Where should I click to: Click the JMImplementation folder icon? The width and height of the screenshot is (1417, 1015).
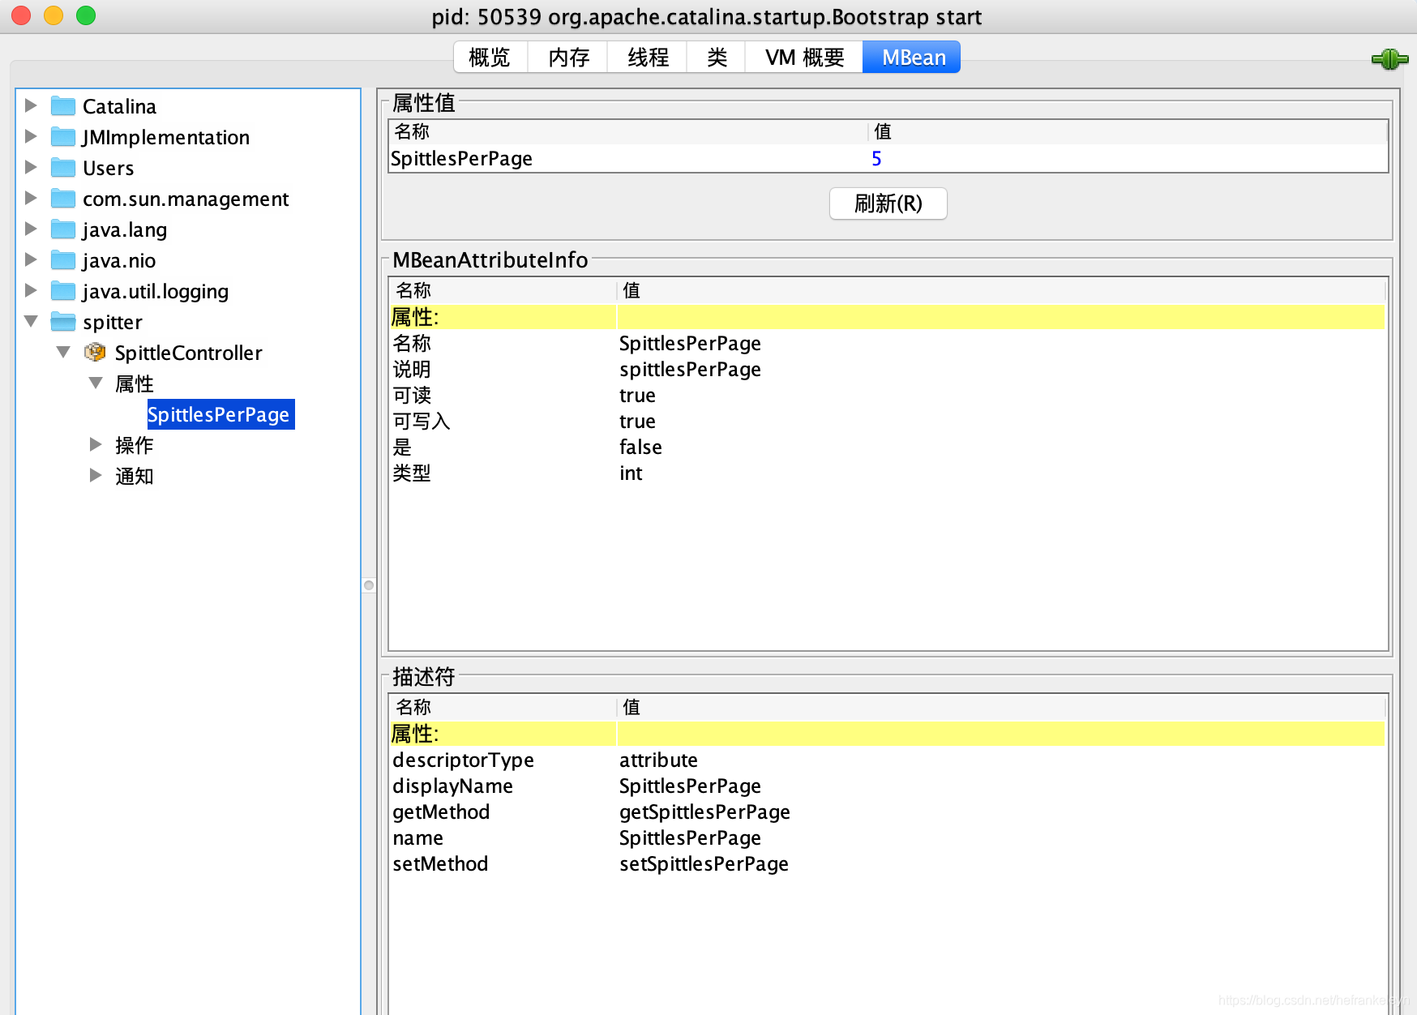63,137
